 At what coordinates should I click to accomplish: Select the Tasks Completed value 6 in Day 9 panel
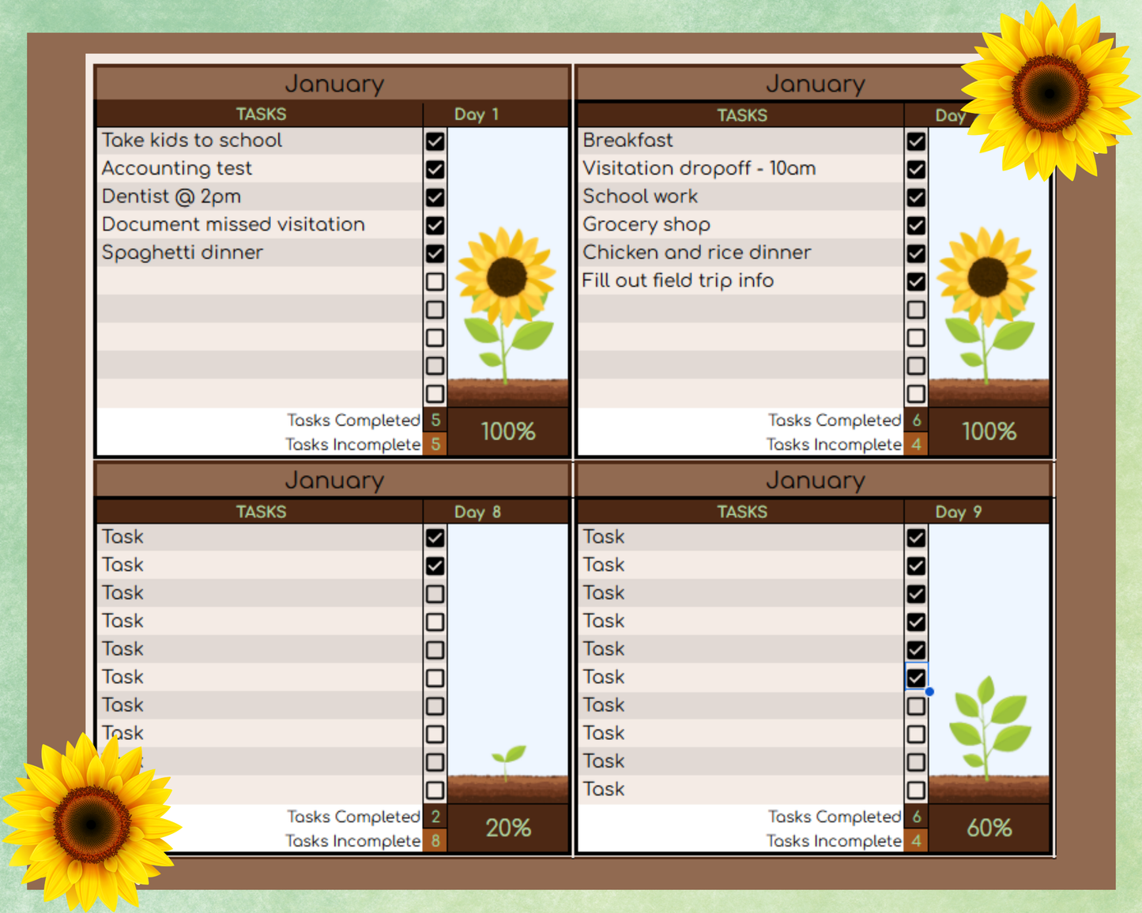[x=917, y=817]
